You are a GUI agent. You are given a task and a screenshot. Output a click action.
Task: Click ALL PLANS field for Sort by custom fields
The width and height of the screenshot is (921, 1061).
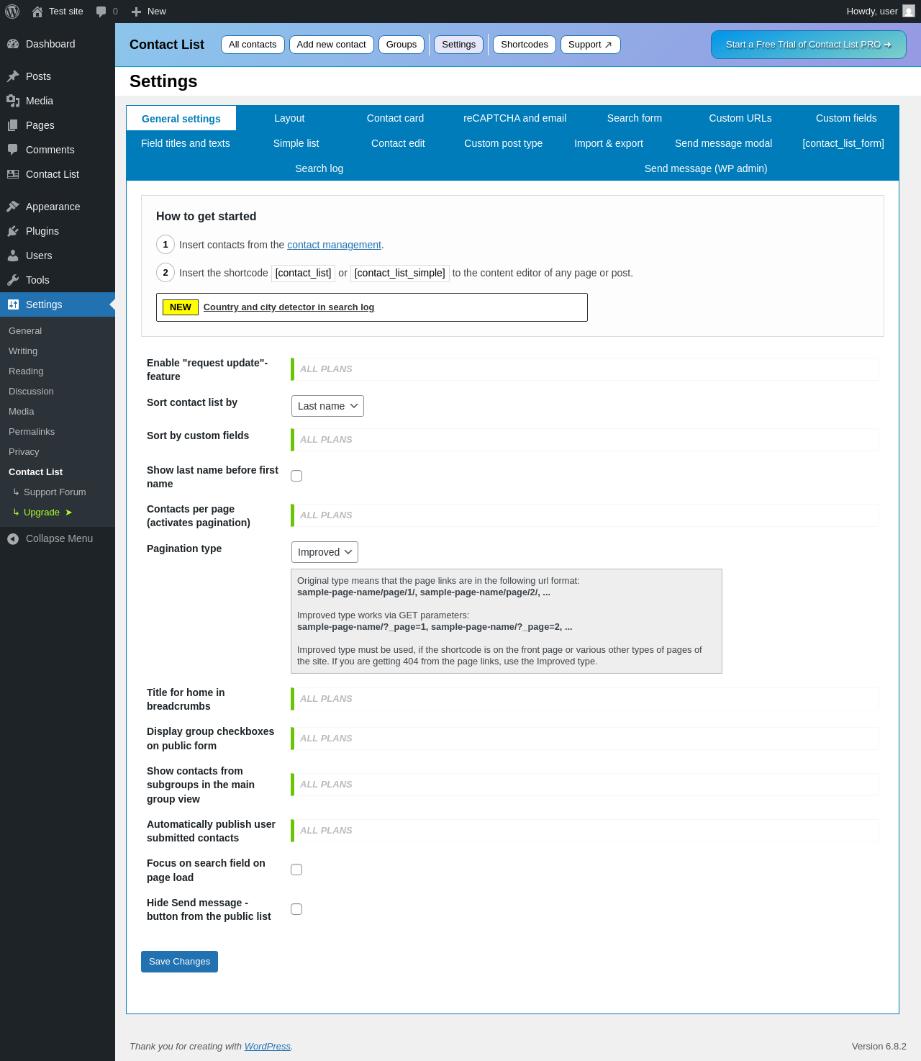click(x=584, y=440)
